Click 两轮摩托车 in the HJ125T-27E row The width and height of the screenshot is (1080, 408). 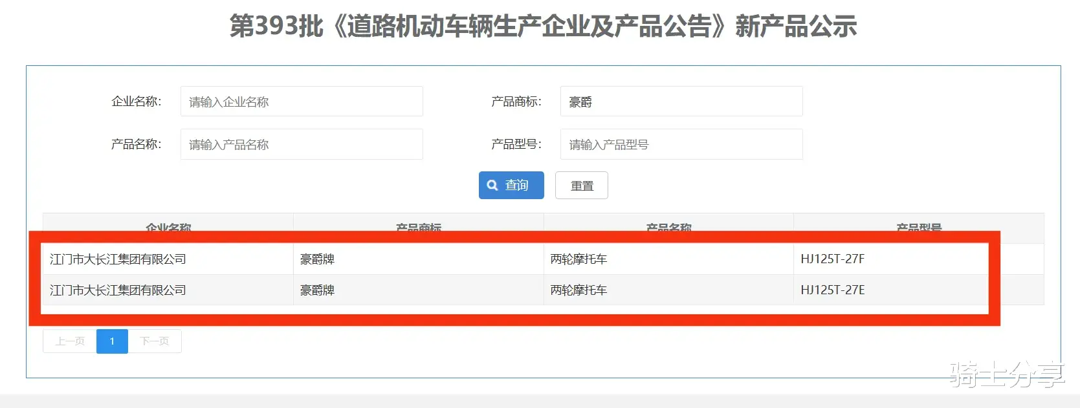pyautogui.click(x=579, y=290)
